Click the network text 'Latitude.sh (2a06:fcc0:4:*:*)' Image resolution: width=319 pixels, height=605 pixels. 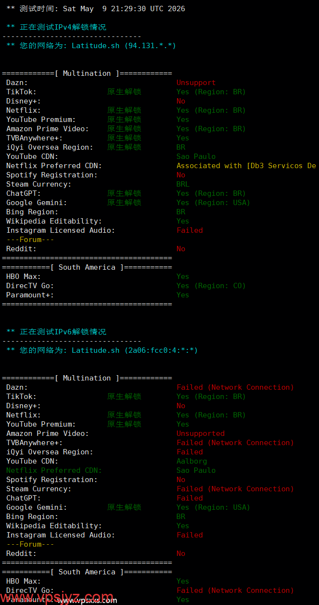coord(135,350)
